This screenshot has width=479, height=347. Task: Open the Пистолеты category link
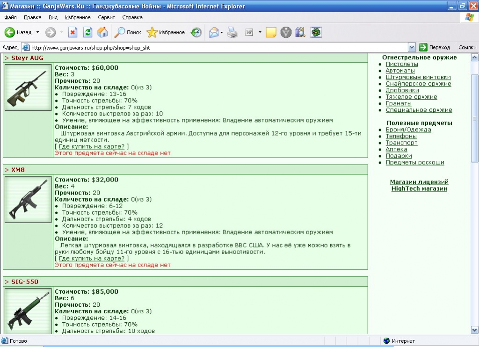coord(402,64)
